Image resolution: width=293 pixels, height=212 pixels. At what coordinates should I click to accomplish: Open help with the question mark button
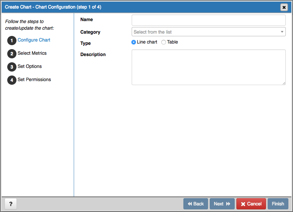11,204
